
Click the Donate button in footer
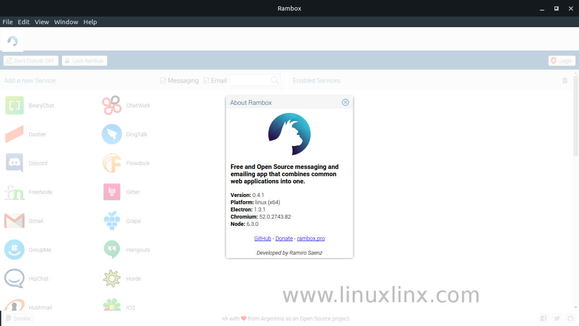coord(18,318)
